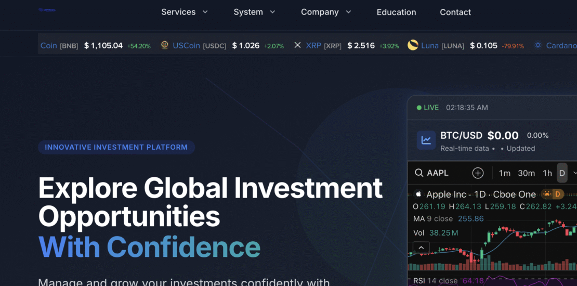Click the Cardano logo icon in ticker
The image size is (577, 286).
pyautogui.click(x=539, y=45)
